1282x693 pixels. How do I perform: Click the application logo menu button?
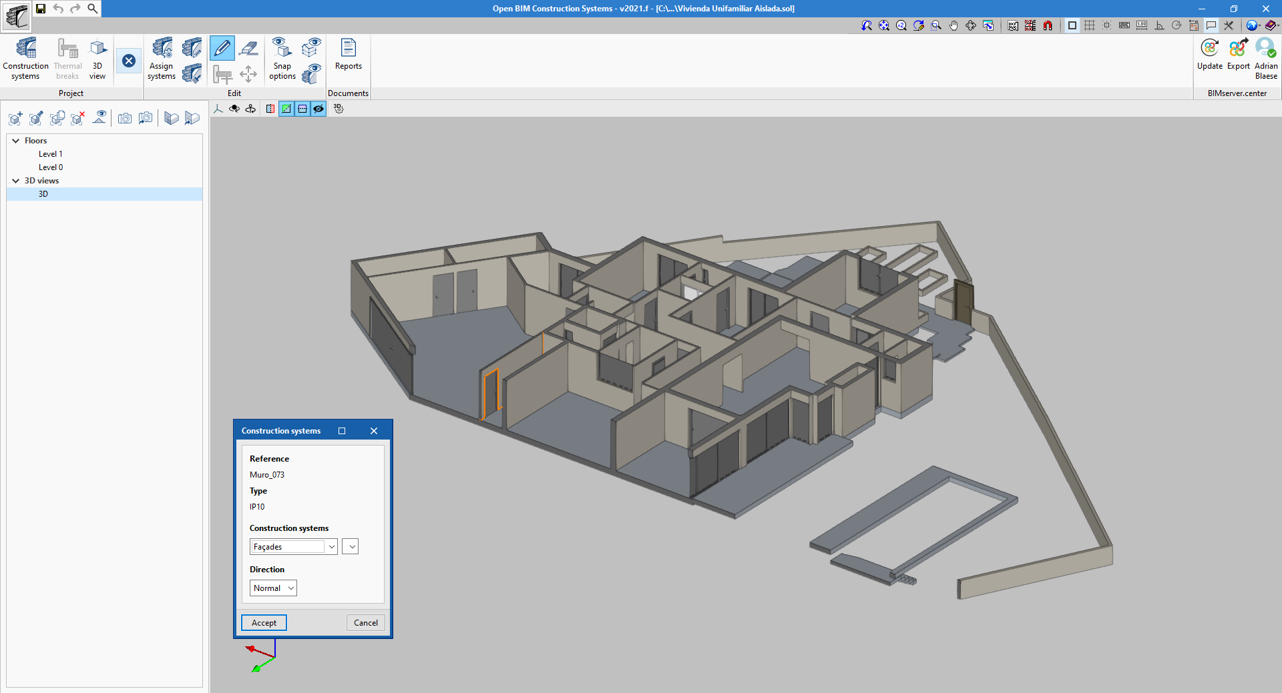pos(16,16)
